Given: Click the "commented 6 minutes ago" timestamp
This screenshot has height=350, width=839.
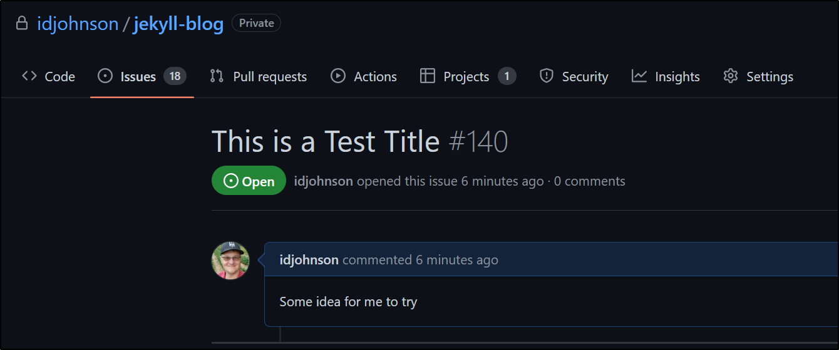Looking at the screenshot, I should 420,260.
